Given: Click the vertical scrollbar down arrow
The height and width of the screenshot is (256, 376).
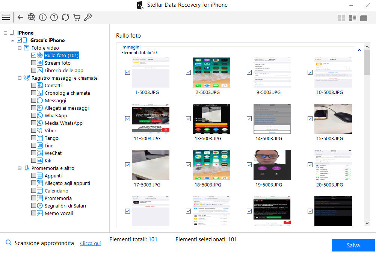Looking at the screenshot, I should pos(367,223).
